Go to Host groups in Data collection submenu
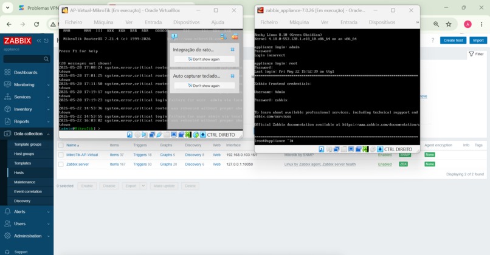490x255 pixels. point(24,154)
